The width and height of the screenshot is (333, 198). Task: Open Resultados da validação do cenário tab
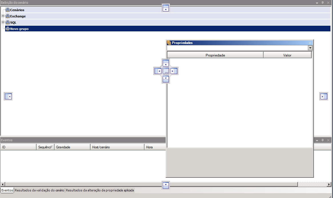point(39,190)
